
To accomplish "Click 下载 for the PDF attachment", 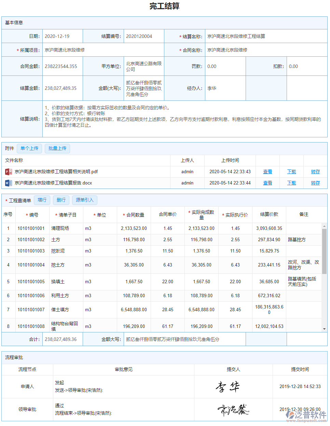I will click(291, 171).
